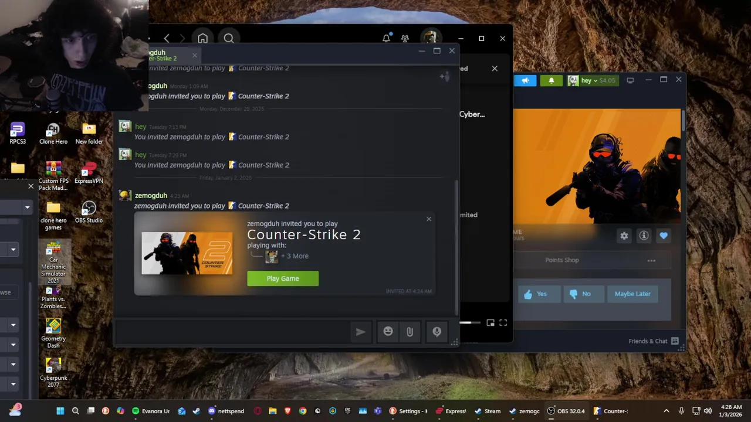This screenshot has width=751, height=422.
Task: Click the game info icon in Steam
Action: pos(644,236)
